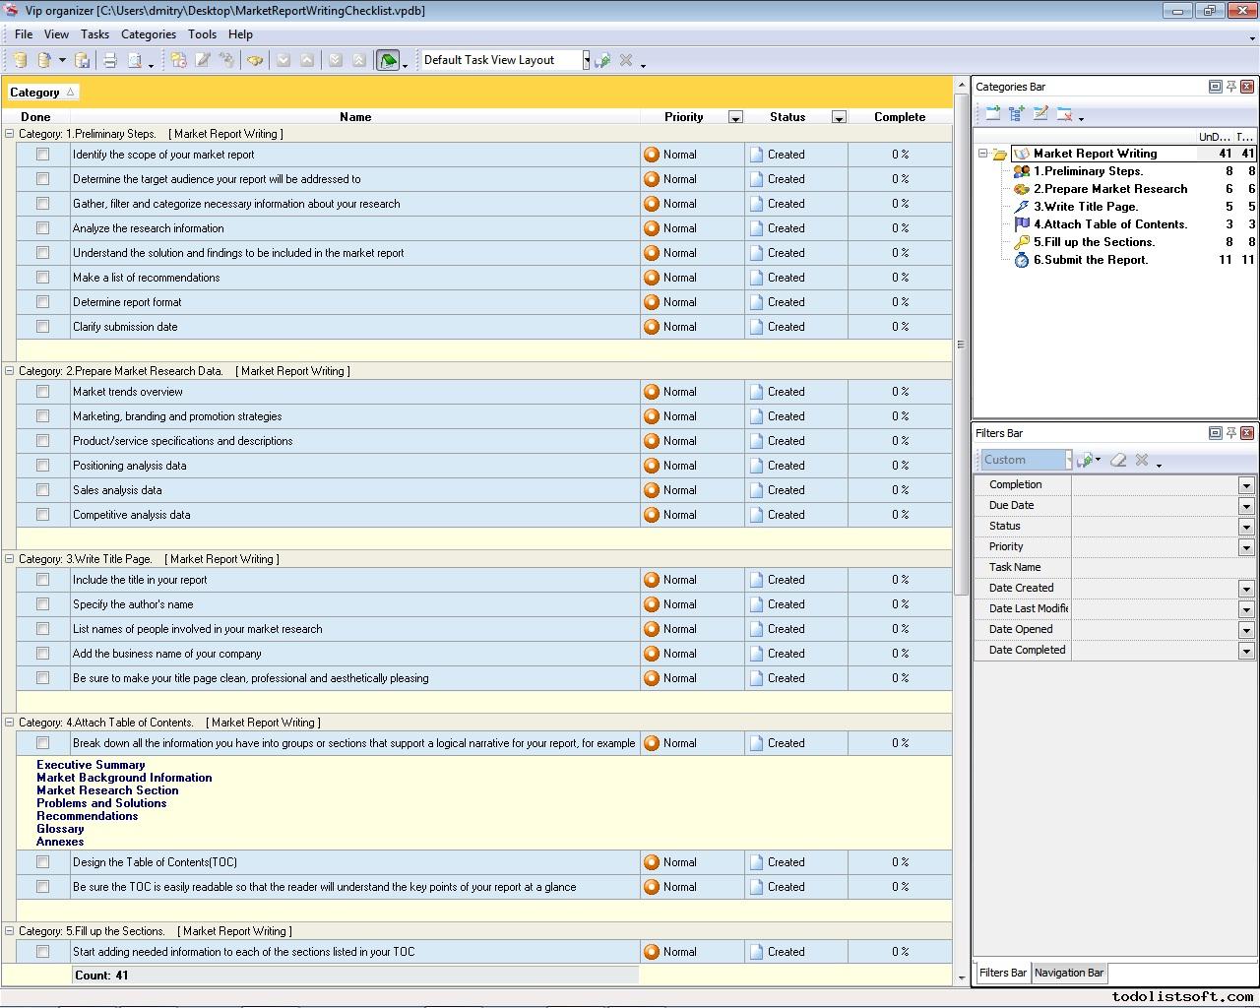Click the tree-with-plus icon in Categories Bar
This screenshot has width=1260, height=1008.
pyautogui.click(x=1017, y=114)
